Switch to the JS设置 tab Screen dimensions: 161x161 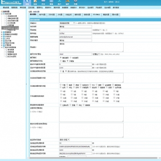pyautogui.click(x=60, y=15)
